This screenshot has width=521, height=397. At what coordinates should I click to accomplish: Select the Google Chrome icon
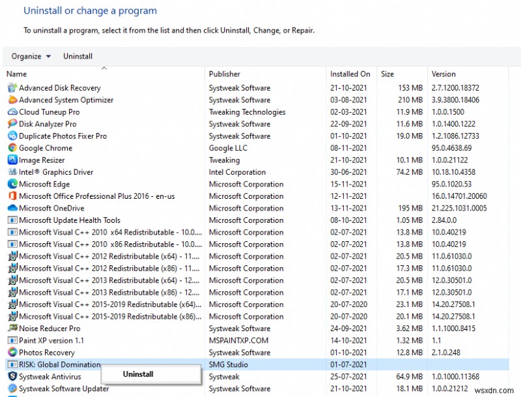[12, 147]
